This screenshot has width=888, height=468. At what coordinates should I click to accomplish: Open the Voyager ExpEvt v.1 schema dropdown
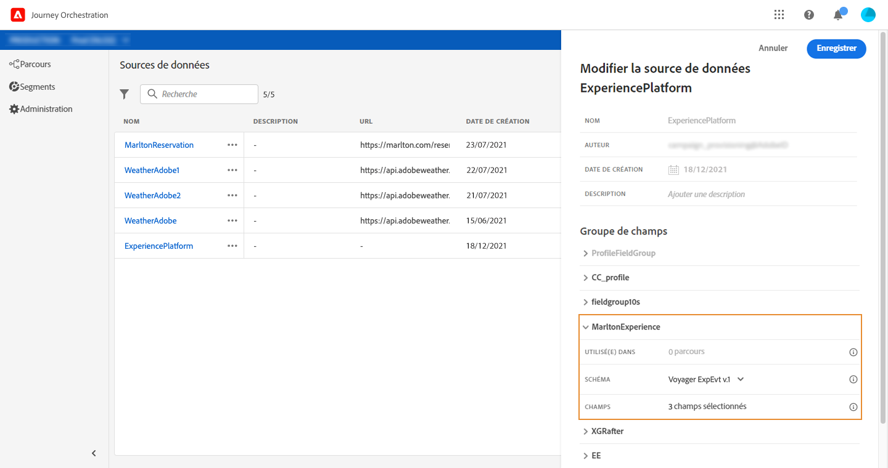click(706, 379)
